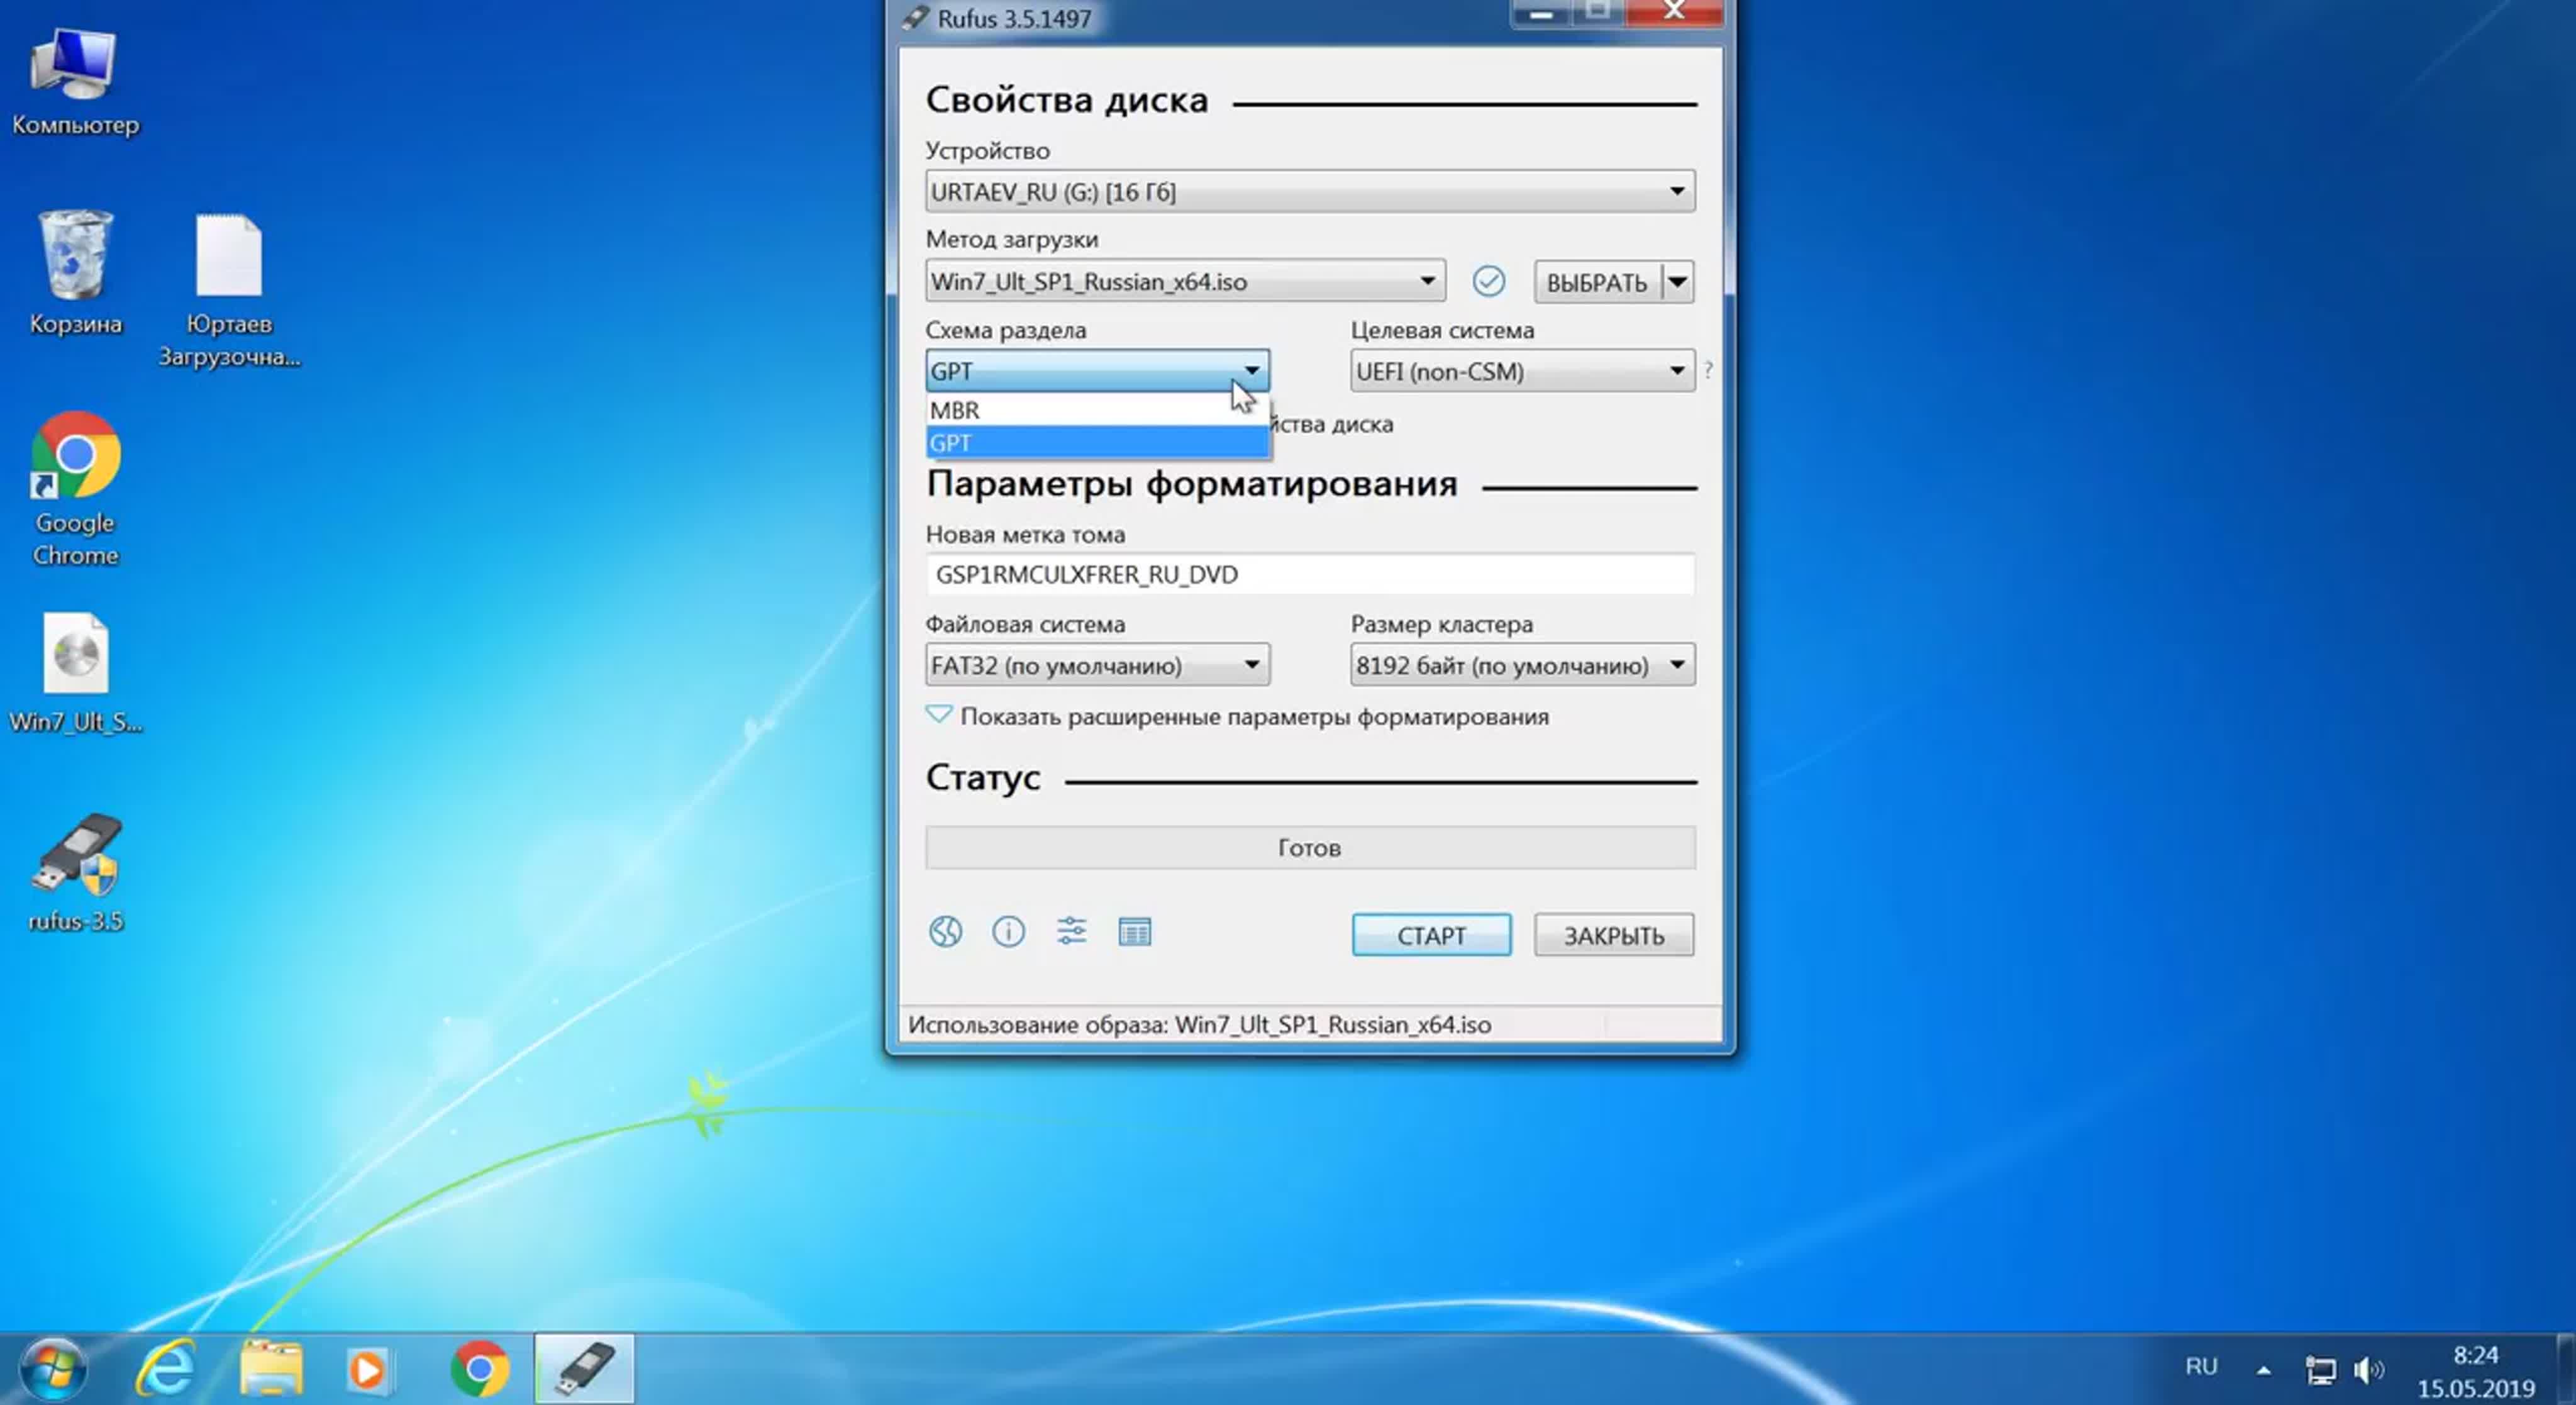Click status bar text 'Использование образа: Win7_Ult_SP1_Russian_x64.iso'
Image resolution: width=2576 pixels, height=1405 pixels.
[1199, 1025]
